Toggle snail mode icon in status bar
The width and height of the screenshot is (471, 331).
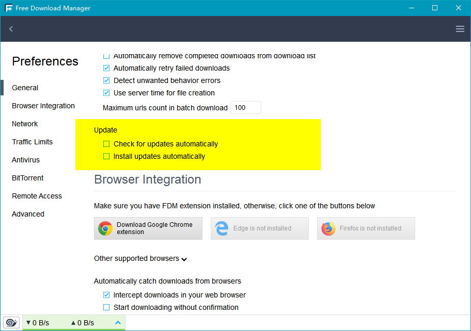[x=11, y=323]
